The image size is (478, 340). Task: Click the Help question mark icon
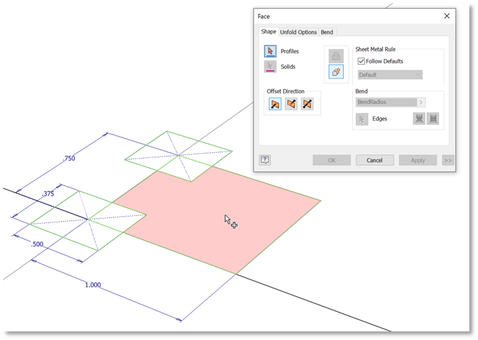[264, 160]
